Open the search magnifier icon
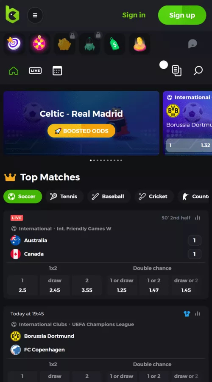The height and width of the screenshot is (382, 212). click(x=198, y=70)
